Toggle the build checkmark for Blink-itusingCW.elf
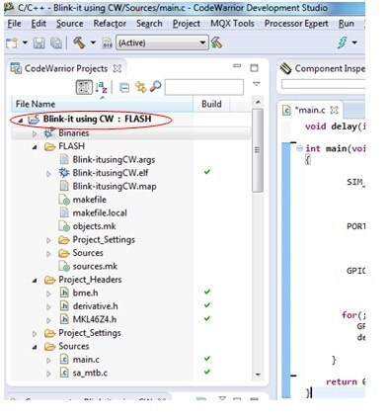Viewport: 389px width, 420px height. pos(207,172)
